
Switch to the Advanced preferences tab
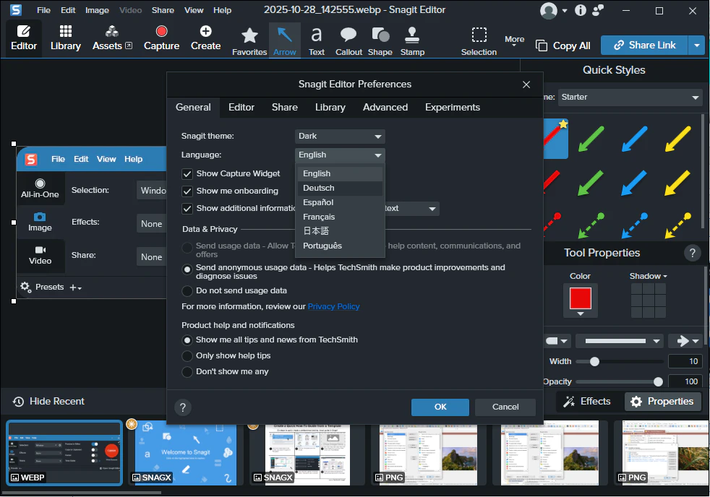385,108
